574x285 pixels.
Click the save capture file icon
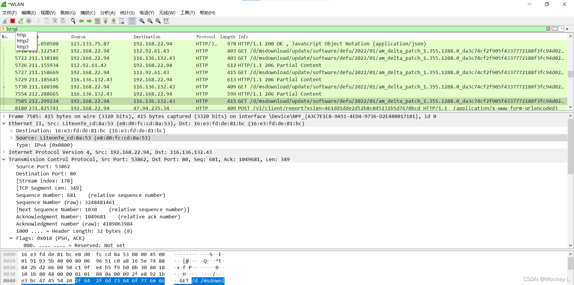[x=47, y=21]
